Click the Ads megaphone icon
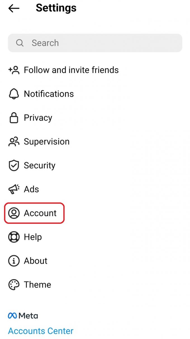190x339 pixels. (13, 189)
